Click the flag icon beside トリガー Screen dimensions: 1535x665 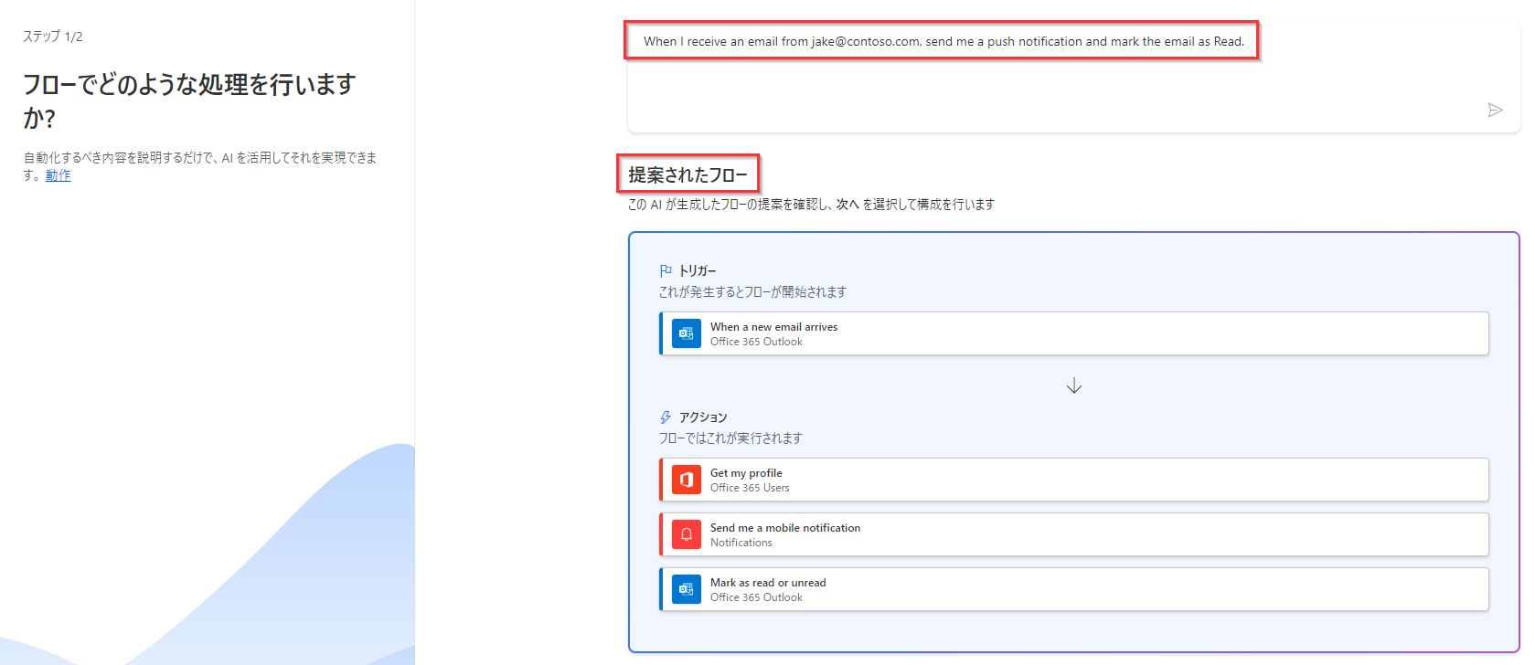click(x=666, y=270)
